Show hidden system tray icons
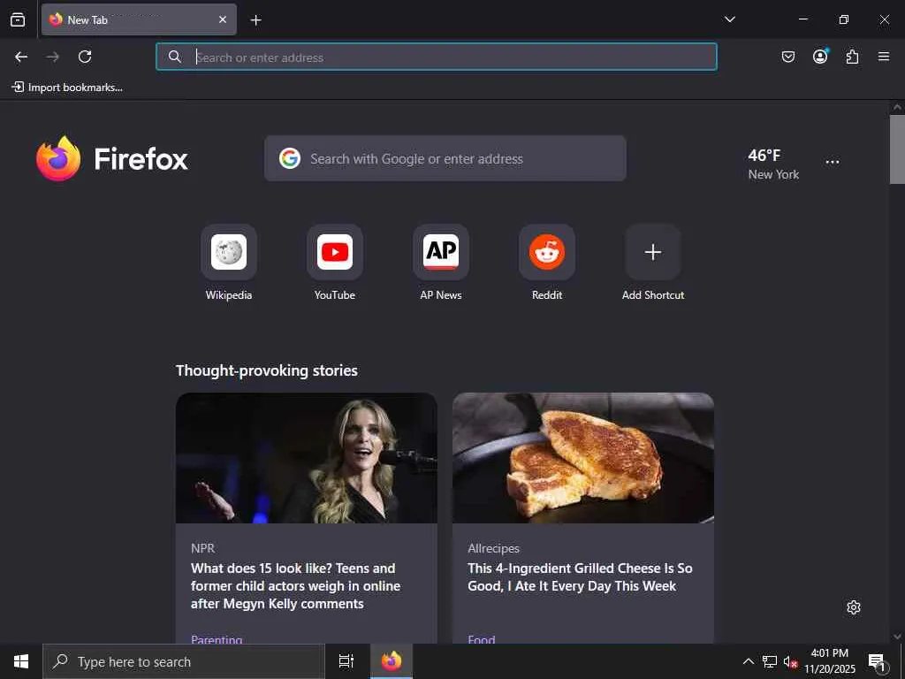The width and height of the screenshot is (905, 679). click(x=748, y=661)
